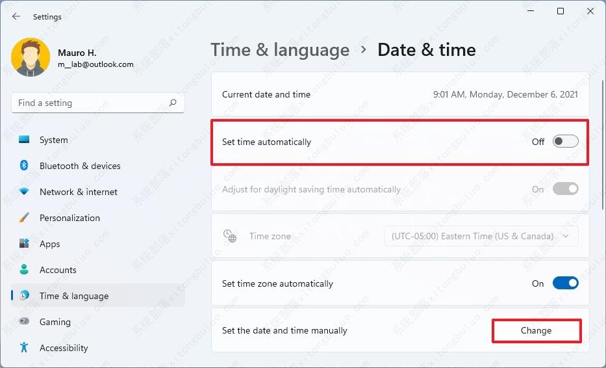Image resolution: width=606 pixels, height=368 pixels.
Task: Enable the Set time automatically toggle
Action: 565,142
